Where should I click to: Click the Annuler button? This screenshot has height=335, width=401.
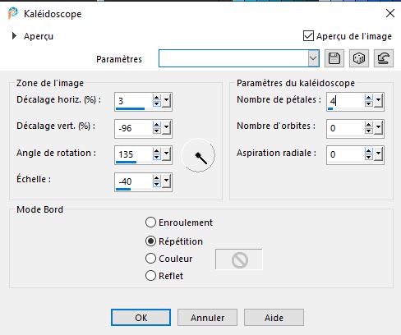(x=207, y=318)
